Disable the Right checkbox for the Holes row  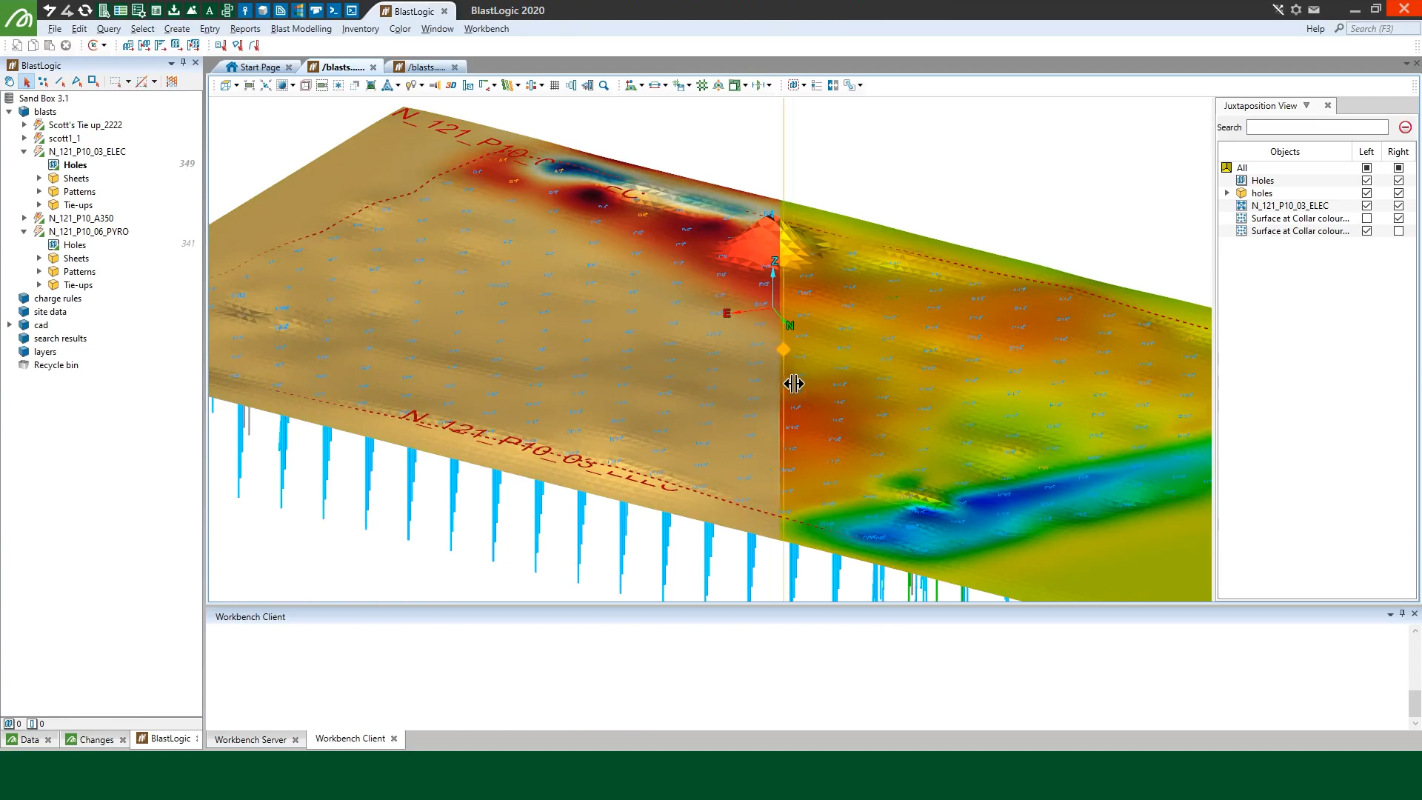coord(1399,180)
